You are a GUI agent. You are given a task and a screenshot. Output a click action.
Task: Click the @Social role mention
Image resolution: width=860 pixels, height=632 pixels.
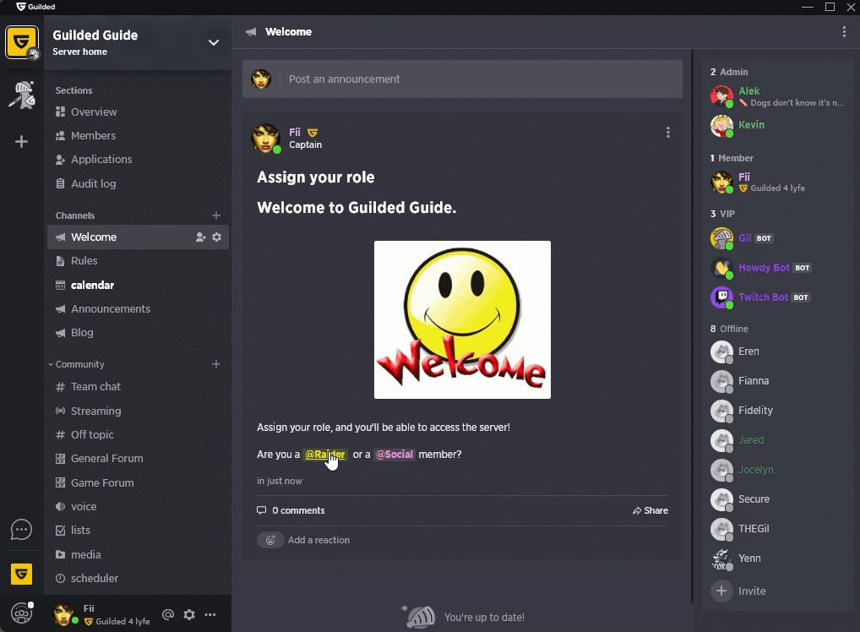coord(395,455)
